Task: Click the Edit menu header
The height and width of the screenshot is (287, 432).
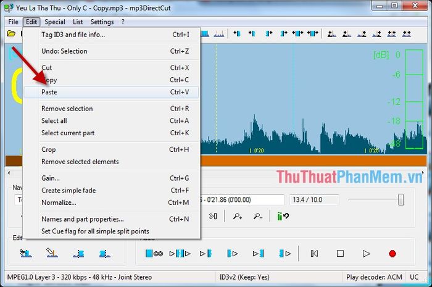Action: tap(31, 22)
